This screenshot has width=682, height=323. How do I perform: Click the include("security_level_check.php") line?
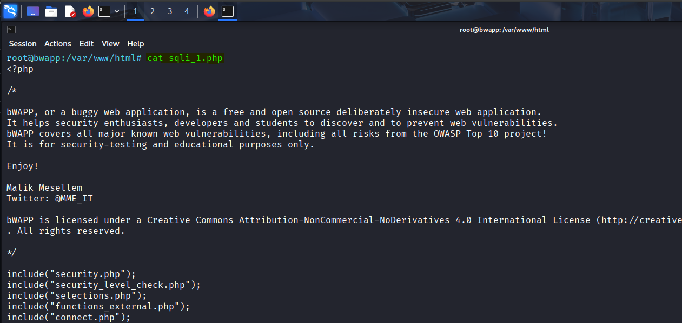(x=104, y=285)
